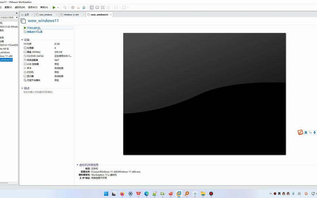
Task: Expand the system tray hidden icons chevron
Action: click(271, 194)
